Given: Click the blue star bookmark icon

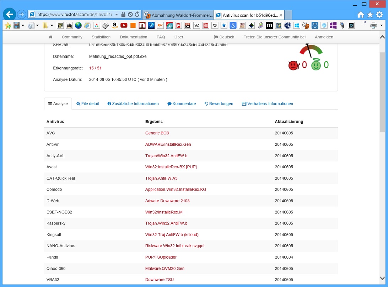Looking at the screenshot, I should click(x=224, y=25).
